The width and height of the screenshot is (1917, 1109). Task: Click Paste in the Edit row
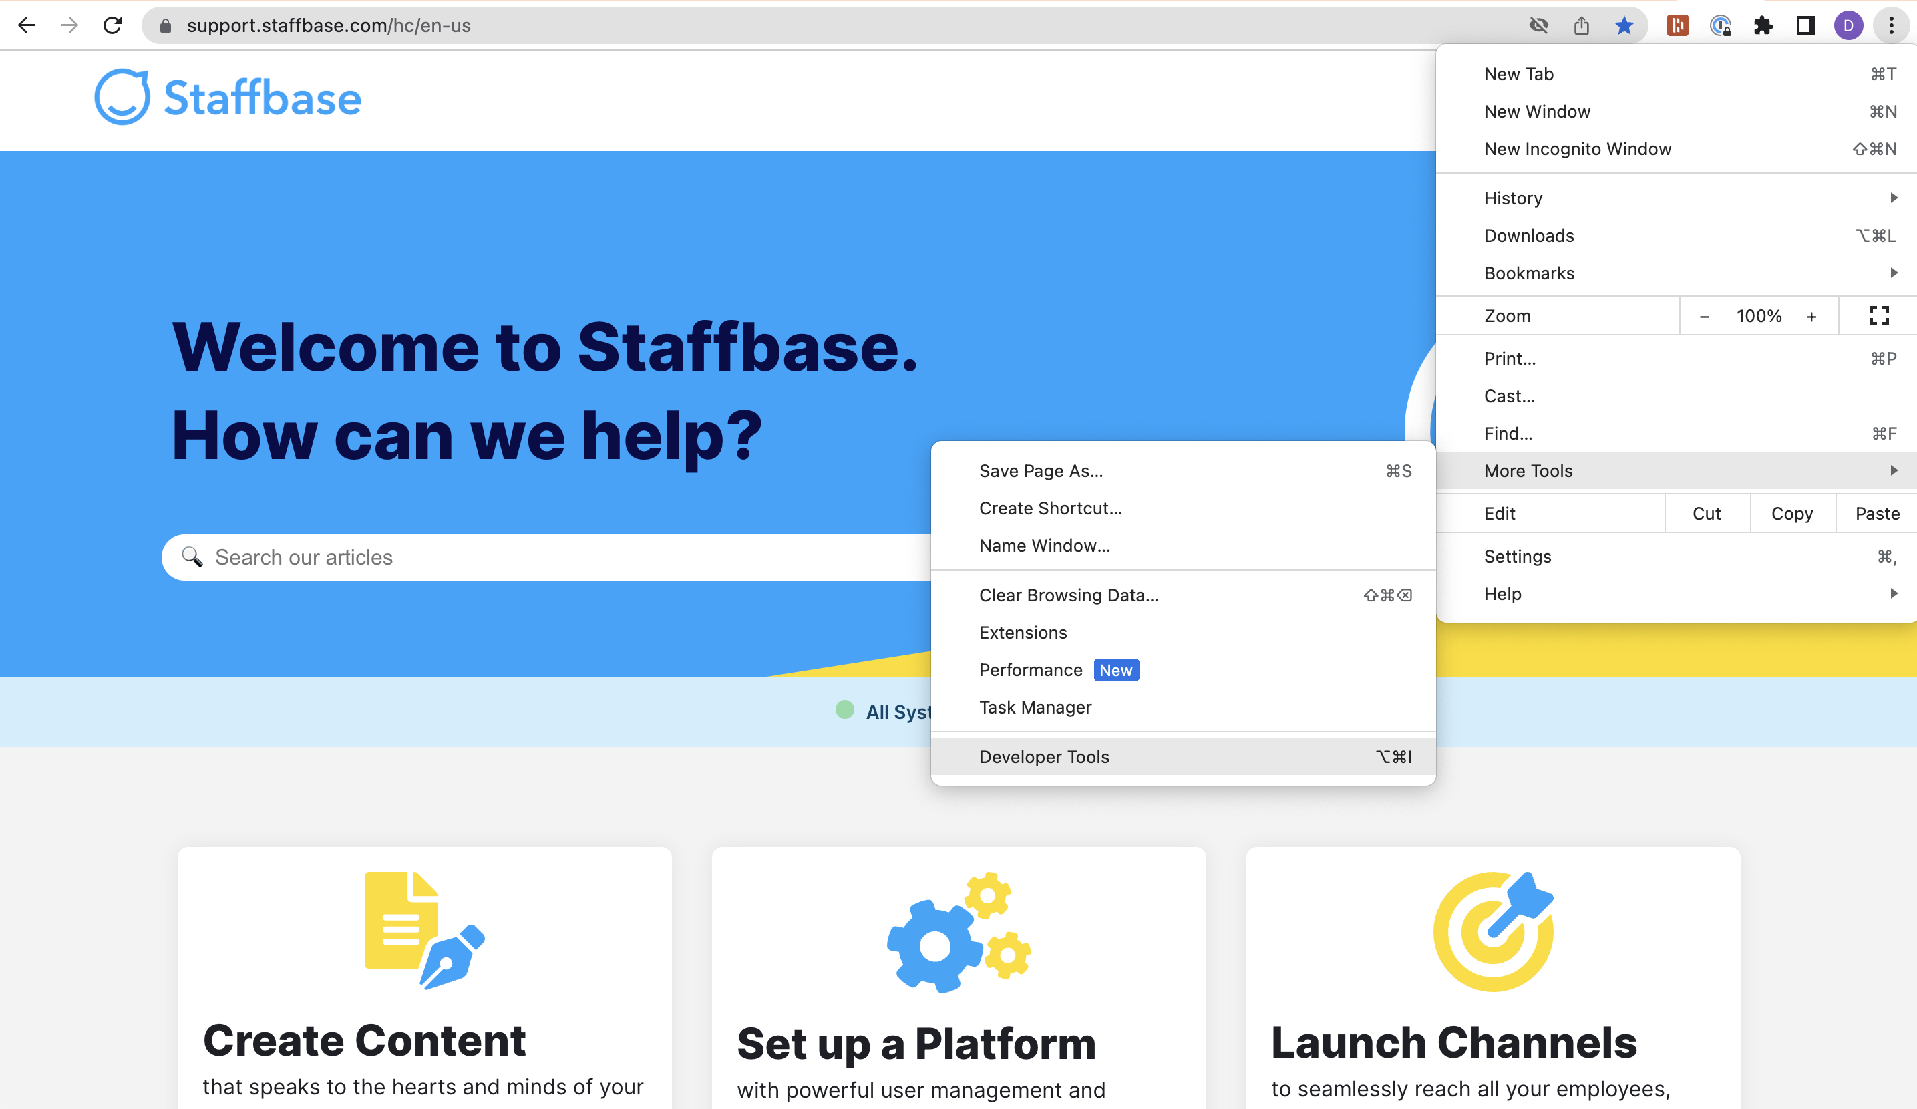point(1877,514)
